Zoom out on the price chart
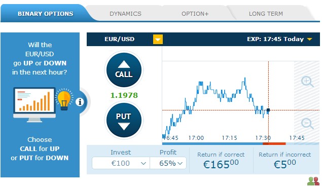 (307, 124)
